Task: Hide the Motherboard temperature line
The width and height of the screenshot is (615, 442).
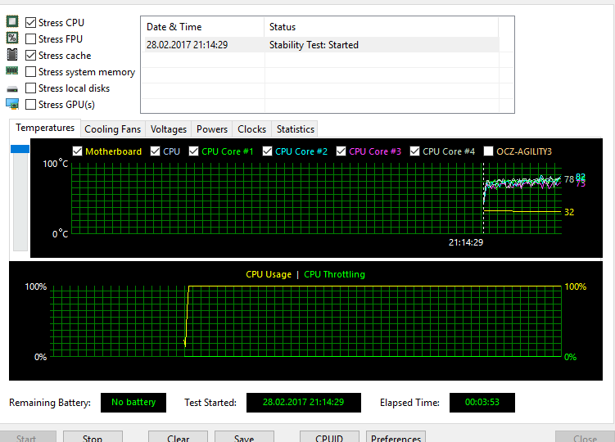Action: click(x=77, y=151)
